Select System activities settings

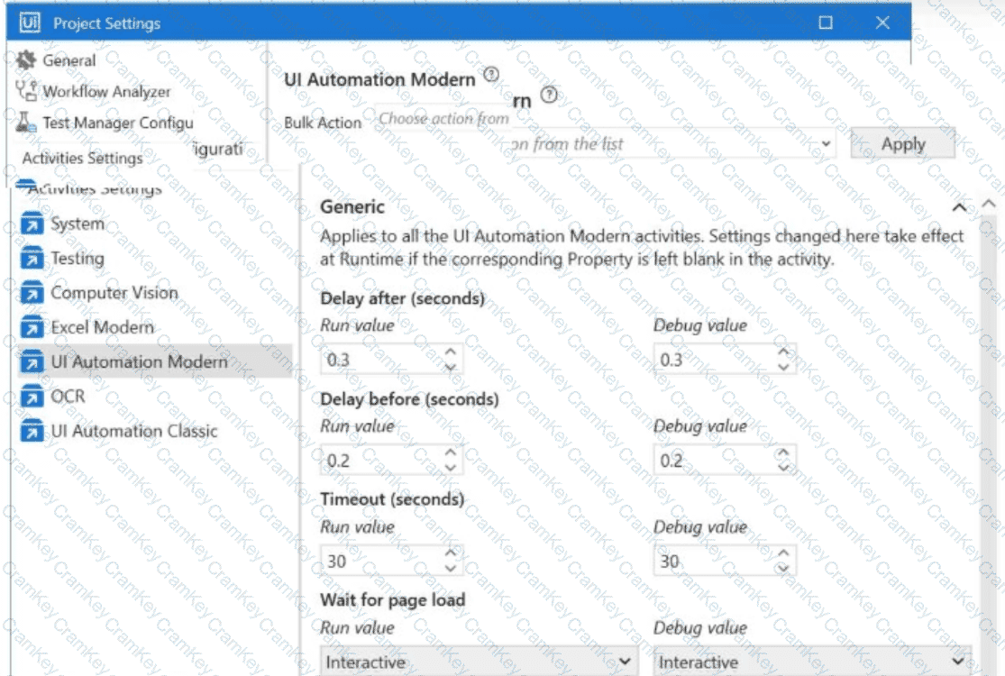pyautogui.click(x=78, y=224)
